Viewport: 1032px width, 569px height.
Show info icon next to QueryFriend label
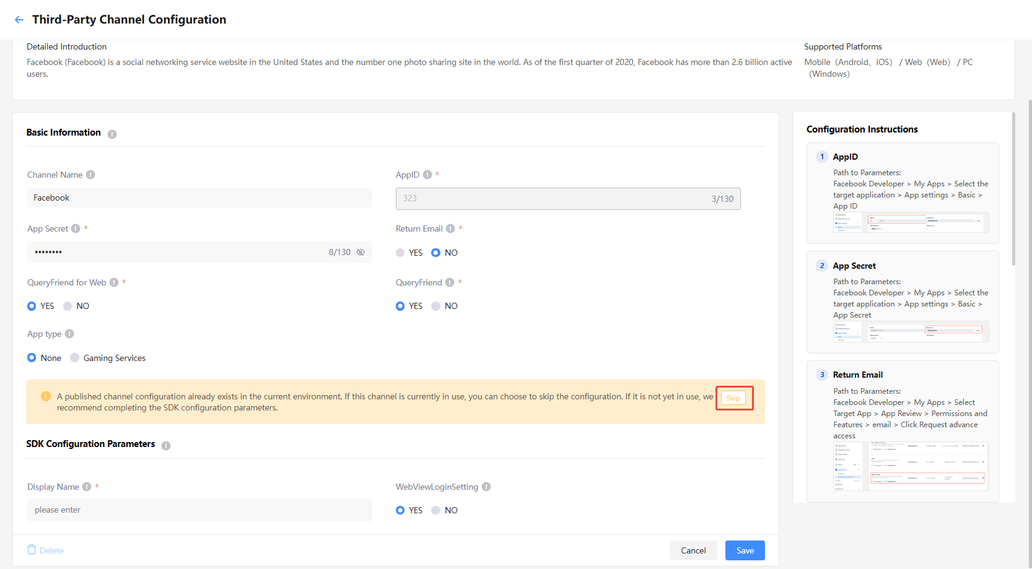450,282
